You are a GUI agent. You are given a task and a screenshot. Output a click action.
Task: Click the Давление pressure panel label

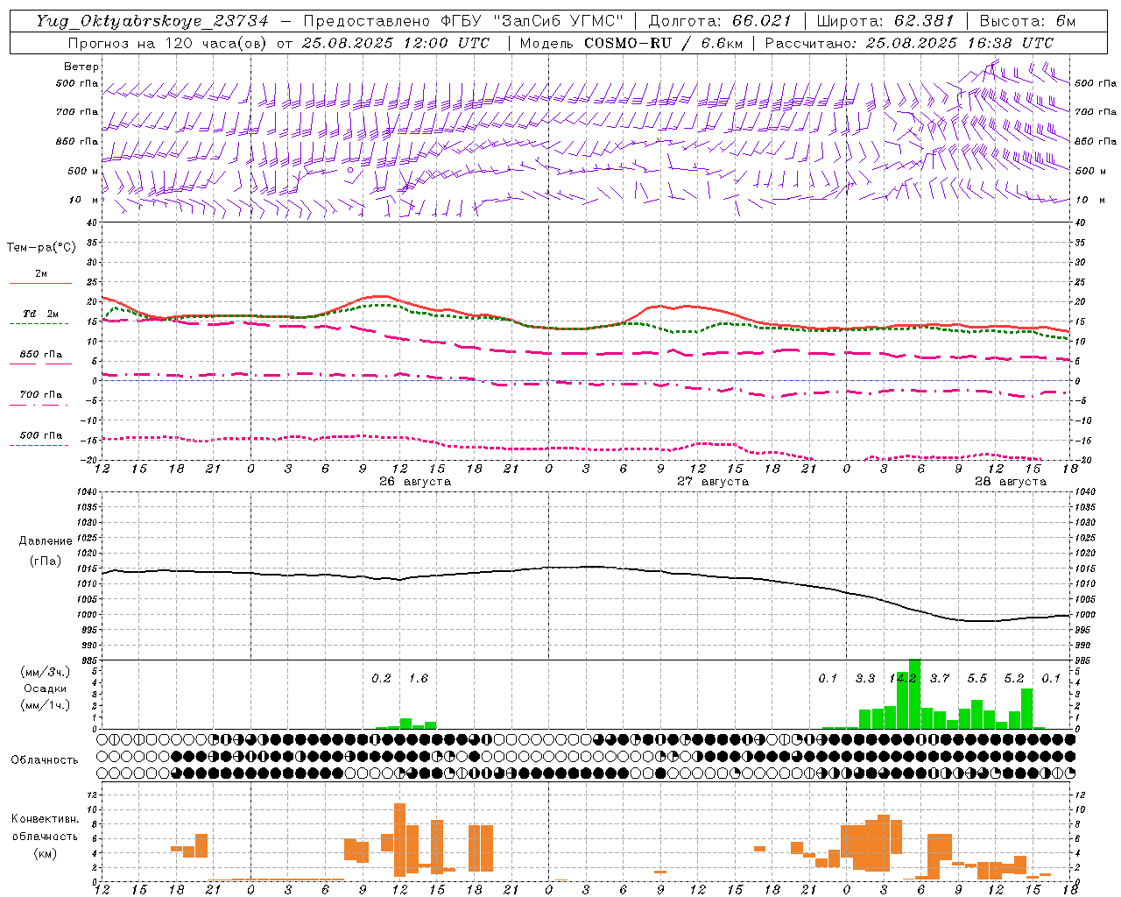46,541
